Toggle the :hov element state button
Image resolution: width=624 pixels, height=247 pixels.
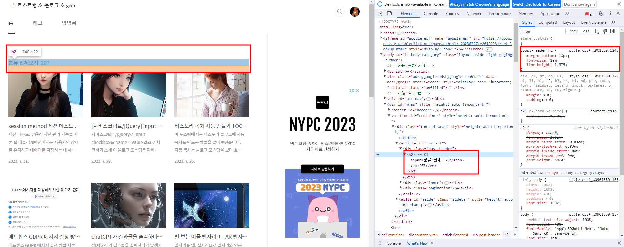pos(574,31)
